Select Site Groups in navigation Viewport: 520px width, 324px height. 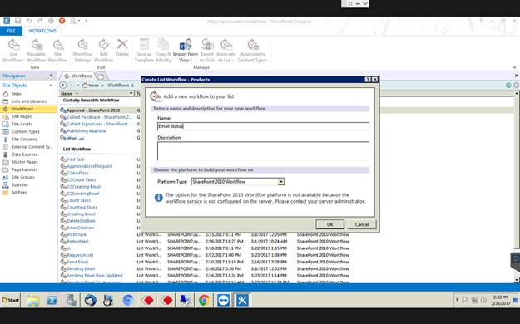pos(23,178)
